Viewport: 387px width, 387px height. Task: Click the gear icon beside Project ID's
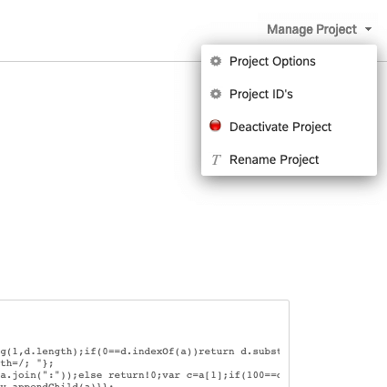point(216,94)
